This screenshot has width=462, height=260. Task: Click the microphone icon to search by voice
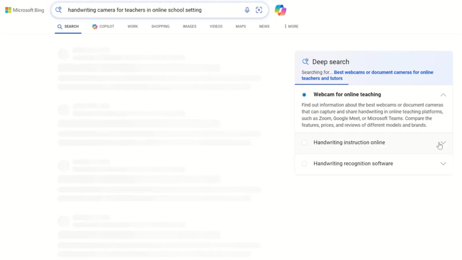click(x=247, y=10)
